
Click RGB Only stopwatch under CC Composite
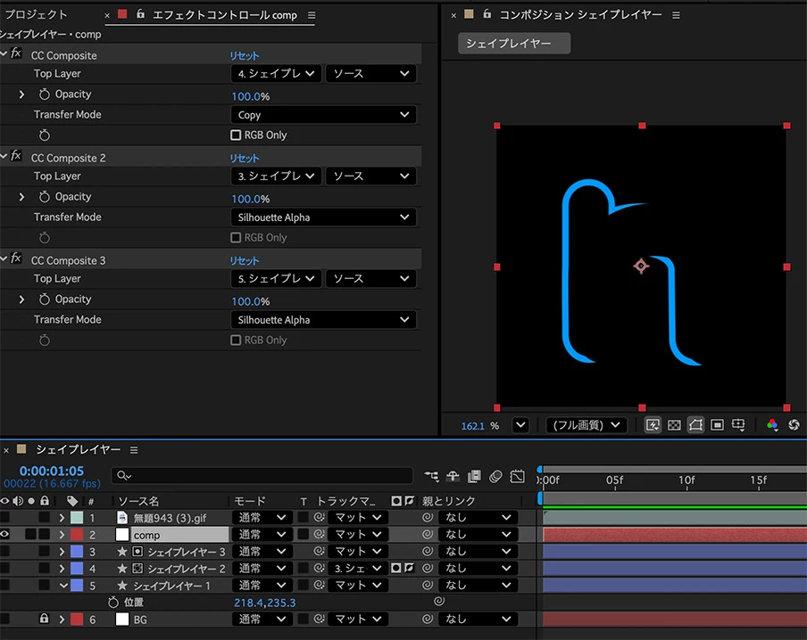(45, 135)
